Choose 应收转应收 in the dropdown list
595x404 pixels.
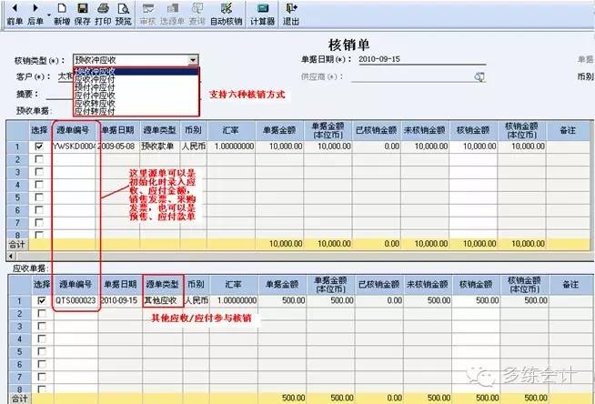136,103
